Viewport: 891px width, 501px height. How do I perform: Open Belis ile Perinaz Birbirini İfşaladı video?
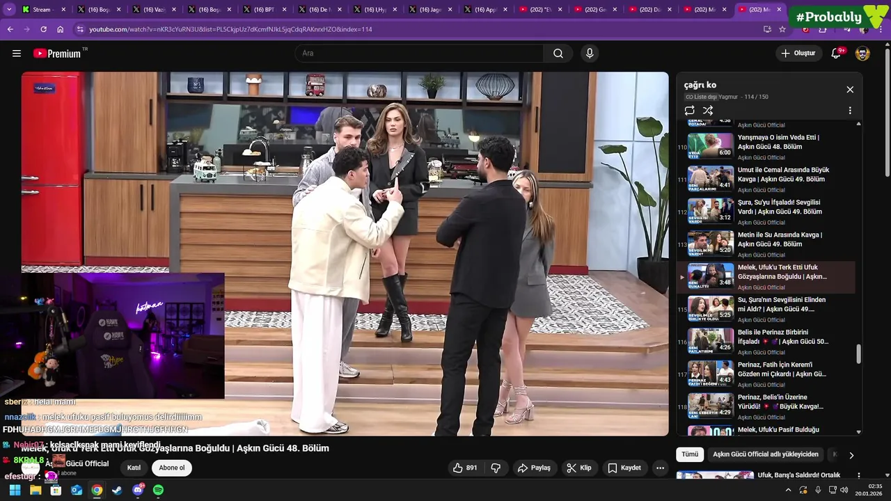click(x=766, y=342)
